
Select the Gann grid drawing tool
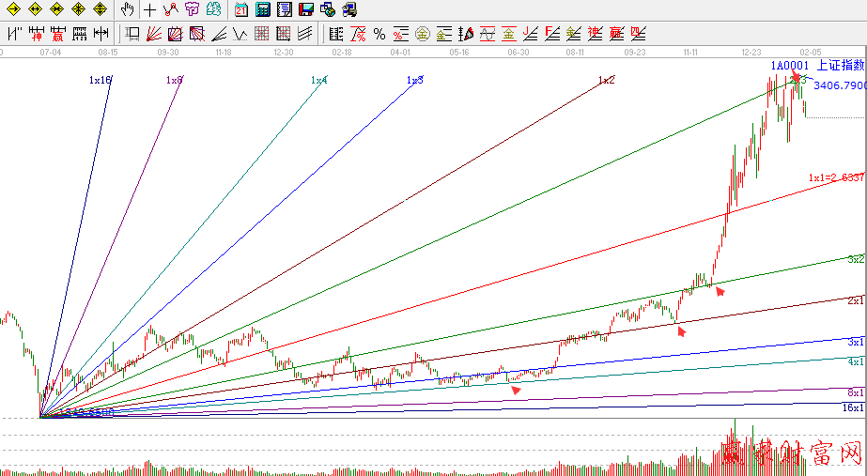tap(260, 35)
